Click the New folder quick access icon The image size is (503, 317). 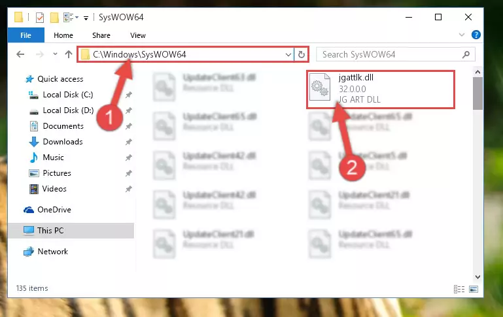[x=54, y=17]
